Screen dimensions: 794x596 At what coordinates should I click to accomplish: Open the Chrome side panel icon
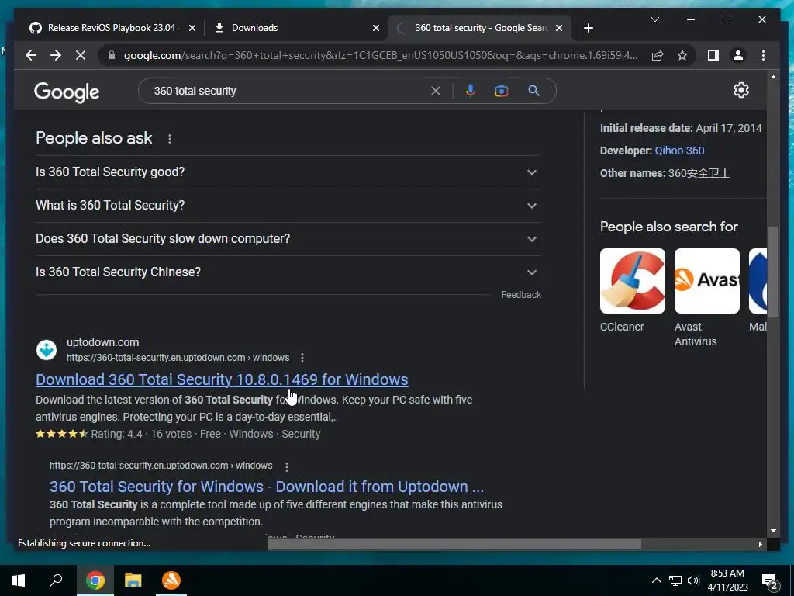coord(713,55)
